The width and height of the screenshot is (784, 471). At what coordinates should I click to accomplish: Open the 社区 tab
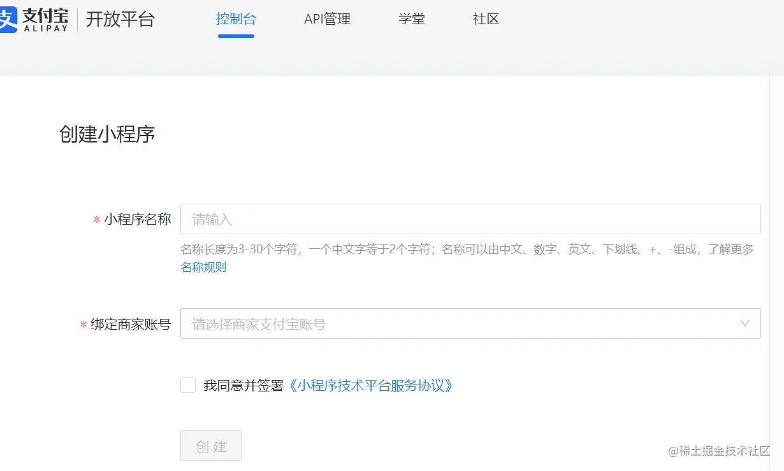click(486, 19)
